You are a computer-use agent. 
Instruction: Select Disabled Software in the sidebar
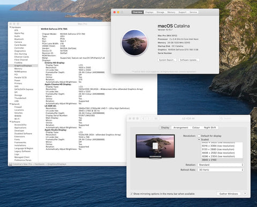point(23,134)
